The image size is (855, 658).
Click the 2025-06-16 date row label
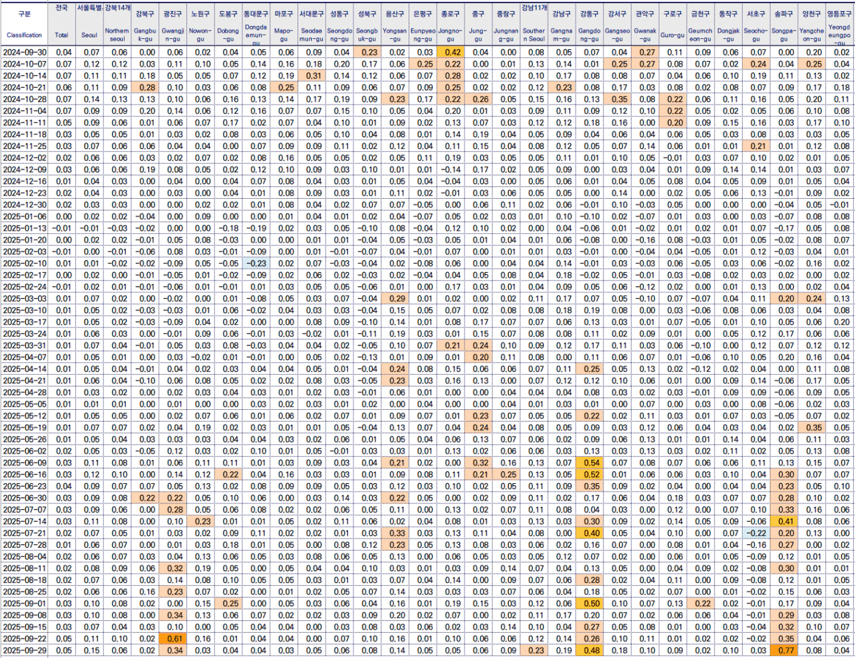[x=25, y=474]
